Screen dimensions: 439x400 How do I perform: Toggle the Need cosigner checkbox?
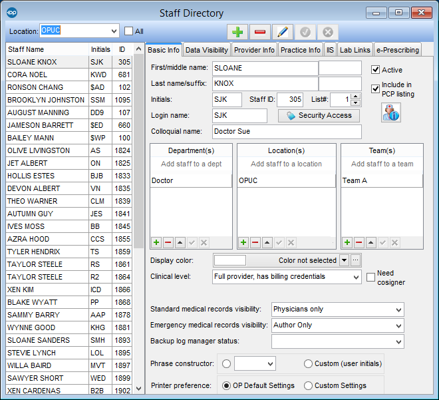371,278
